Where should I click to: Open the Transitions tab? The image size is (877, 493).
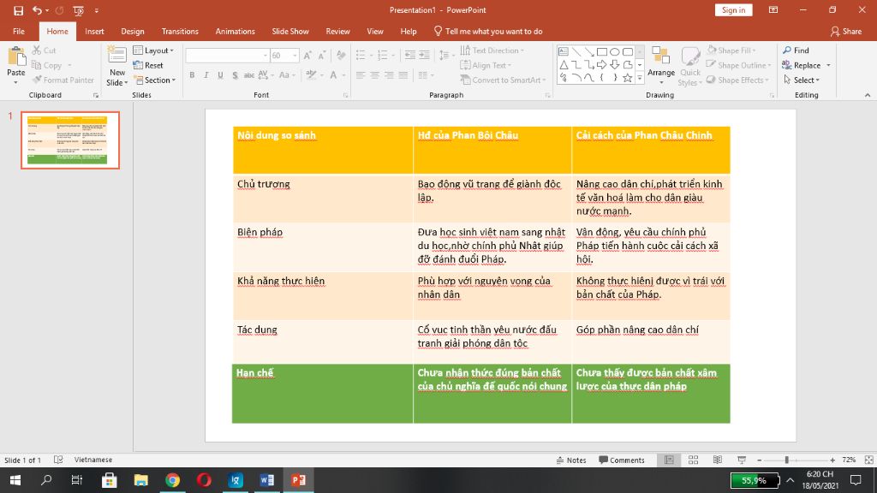tap(180, 32)
